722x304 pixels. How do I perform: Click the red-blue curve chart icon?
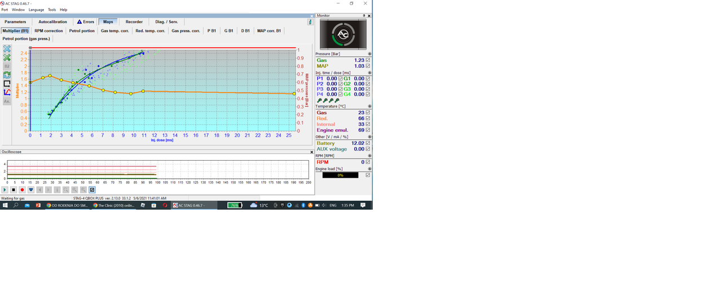click(x=7, y=92)
